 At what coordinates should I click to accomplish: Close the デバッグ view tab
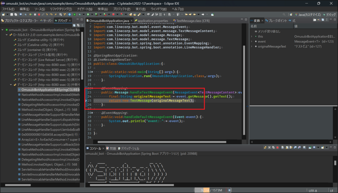[70, 21]
